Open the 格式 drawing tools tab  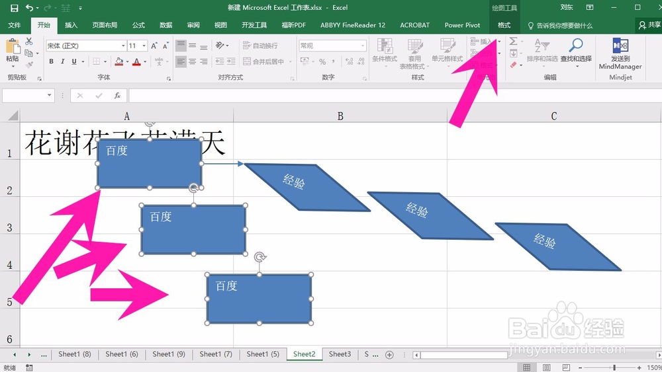504,25
